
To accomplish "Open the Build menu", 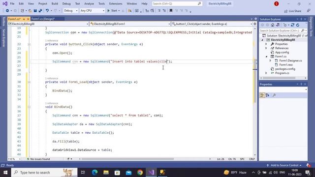I will click(x=55, y=3).
